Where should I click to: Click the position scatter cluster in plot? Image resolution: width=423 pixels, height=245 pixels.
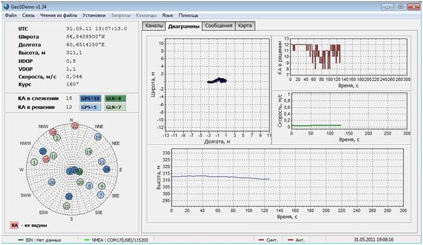pos(217,80)
